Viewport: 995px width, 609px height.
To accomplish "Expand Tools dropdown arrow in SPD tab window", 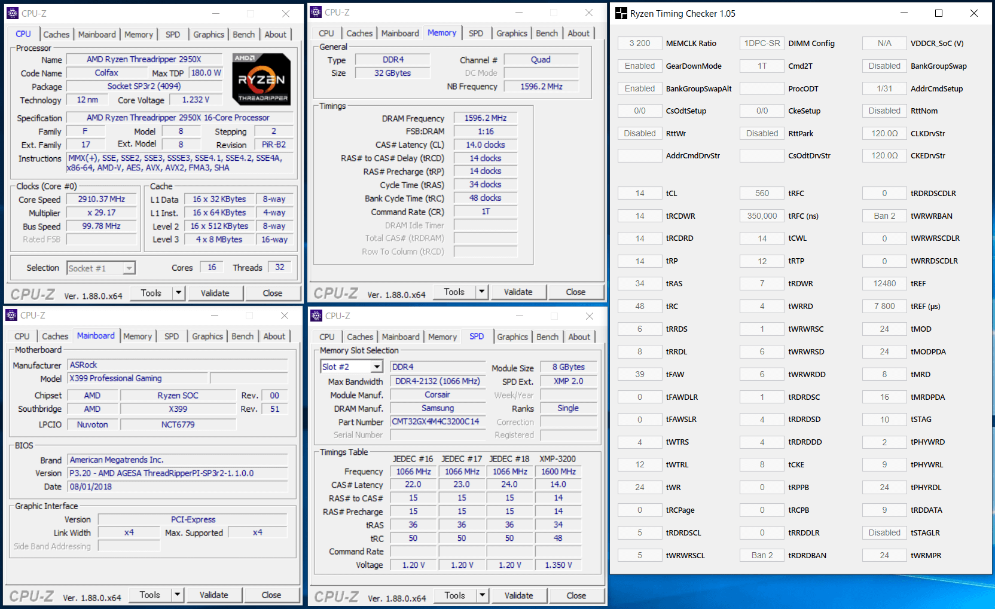I will tap(482, 595).
